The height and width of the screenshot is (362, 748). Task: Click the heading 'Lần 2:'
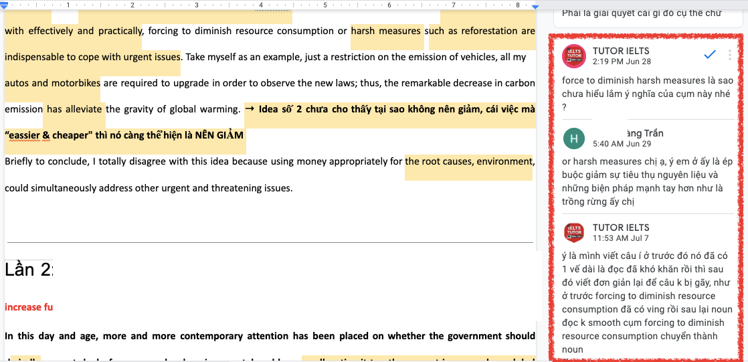29,270
